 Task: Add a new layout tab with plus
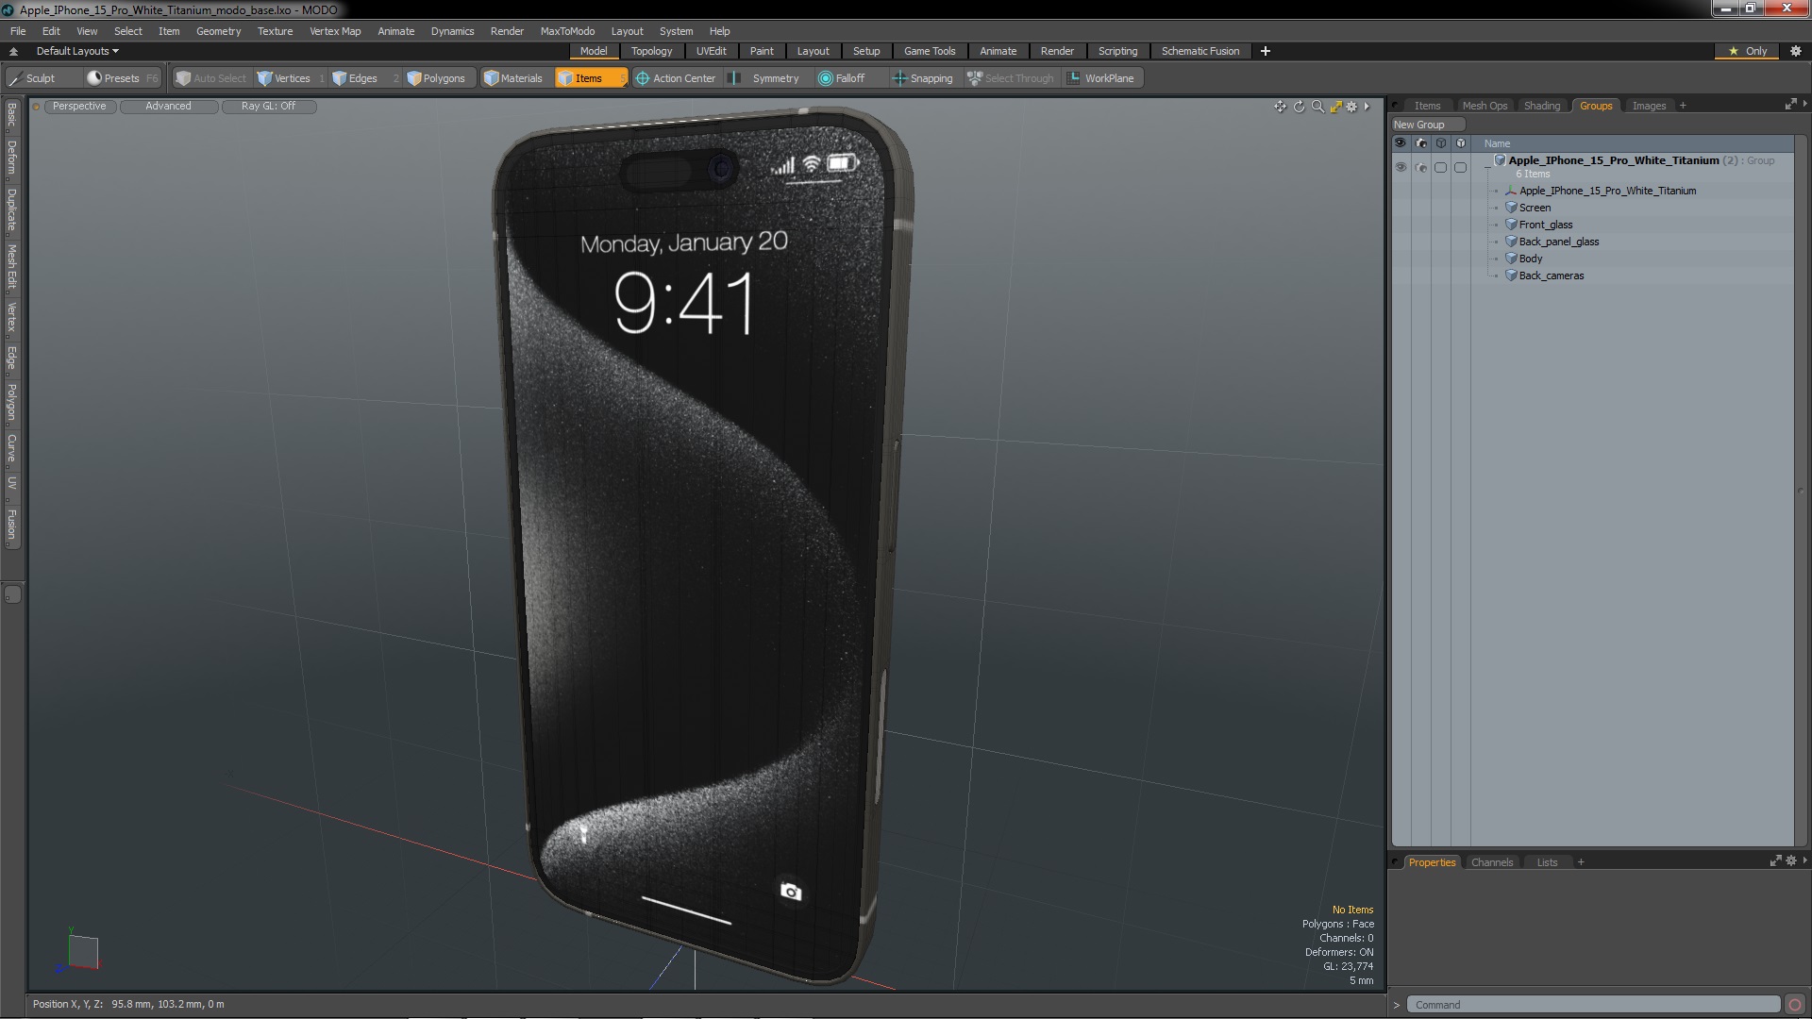click(1265, 51)
